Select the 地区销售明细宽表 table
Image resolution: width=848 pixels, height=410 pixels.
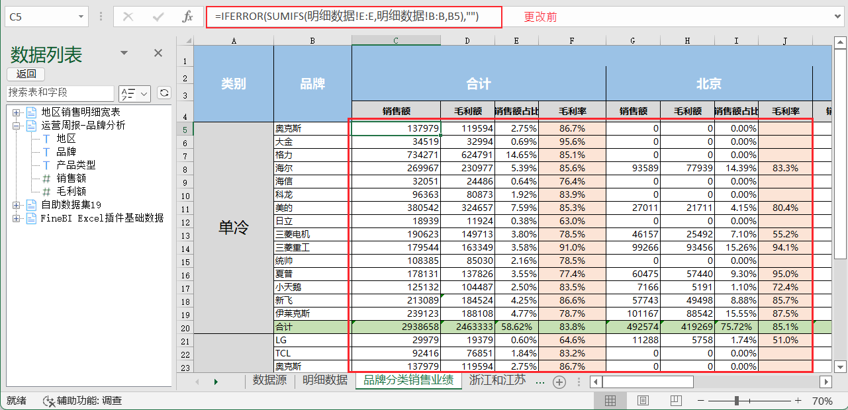point(81,112)
